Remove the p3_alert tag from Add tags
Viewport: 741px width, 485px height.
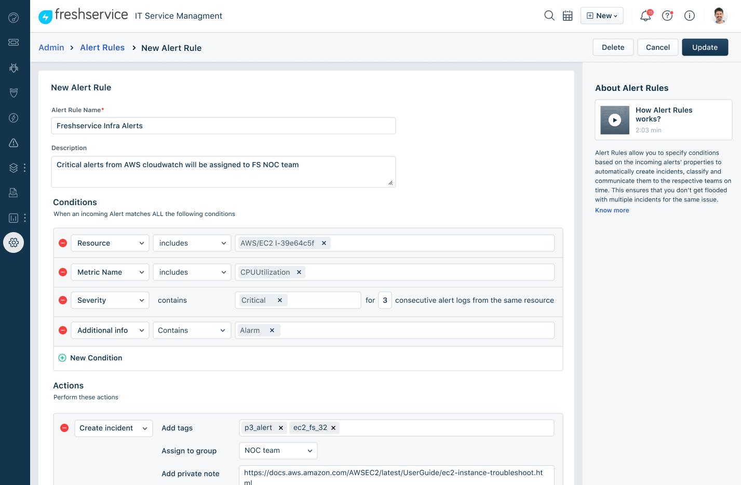[x=280, y=427]
